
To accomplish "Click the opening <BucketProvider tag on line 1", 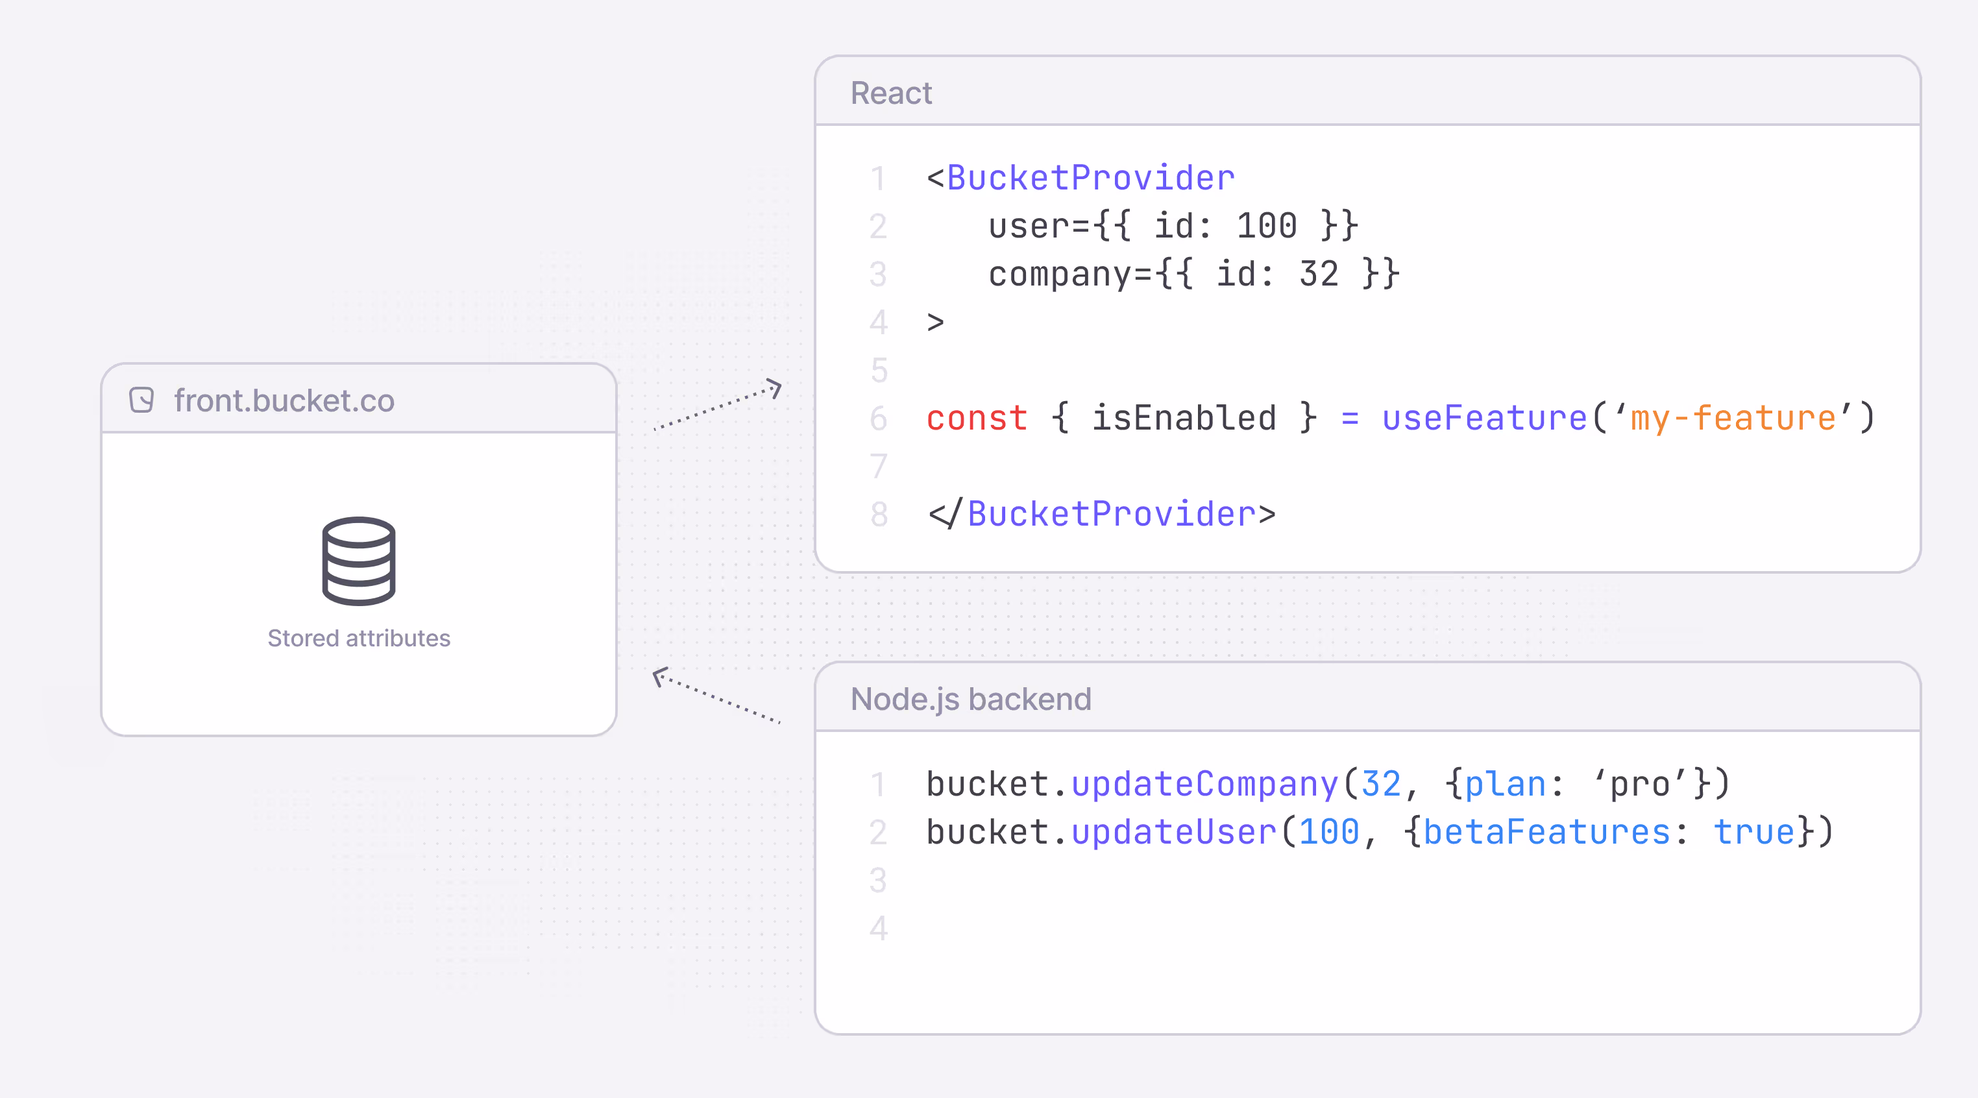I will pos(1081,178).
